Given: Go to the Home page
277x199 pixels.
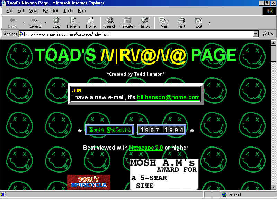Looking at the screenshot, I should click(91, 22).
